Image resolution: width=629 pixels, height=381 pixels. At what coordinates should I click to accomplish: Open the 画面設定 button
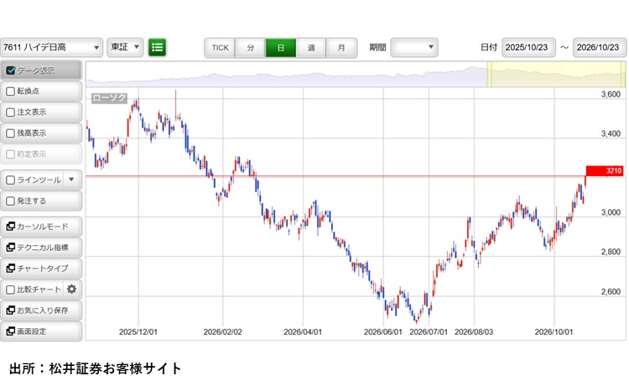coord(41,331)
